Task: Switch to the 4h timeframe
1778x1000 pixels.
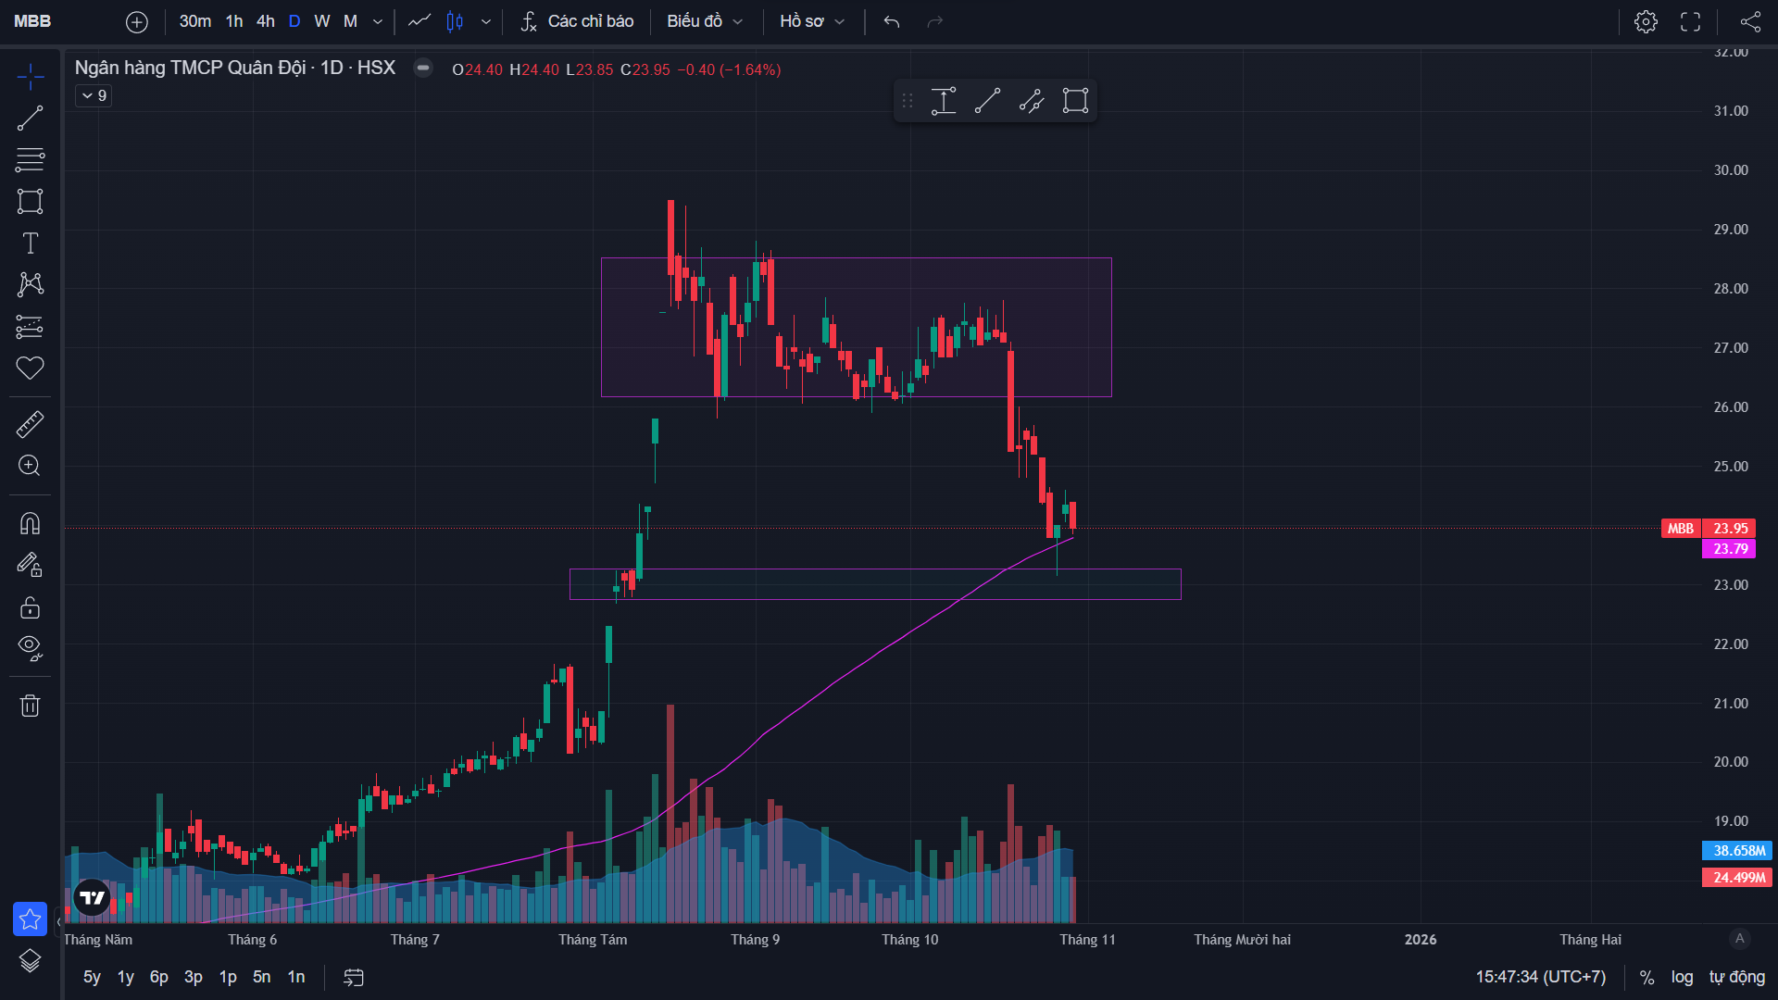Action: point(266,21)
